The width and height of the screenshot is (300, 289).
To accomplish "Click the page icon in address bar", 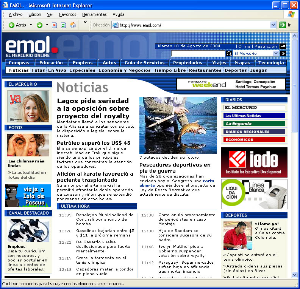I will point(115,25).
